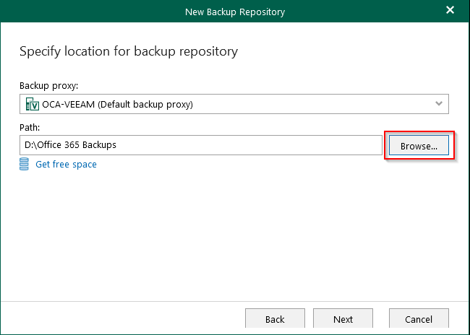Click the Browse... button

[x=419, y=145]
